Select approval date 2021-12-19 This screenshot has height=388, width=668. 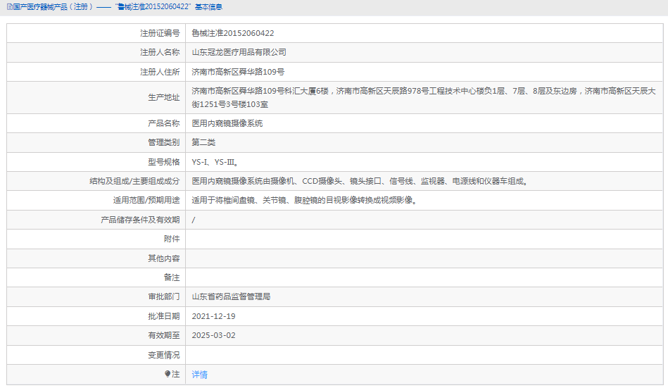(213, 316)
